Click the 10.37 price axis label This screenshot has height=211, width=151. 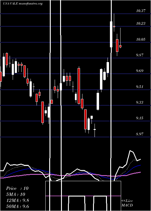click(x=141, y=11)
